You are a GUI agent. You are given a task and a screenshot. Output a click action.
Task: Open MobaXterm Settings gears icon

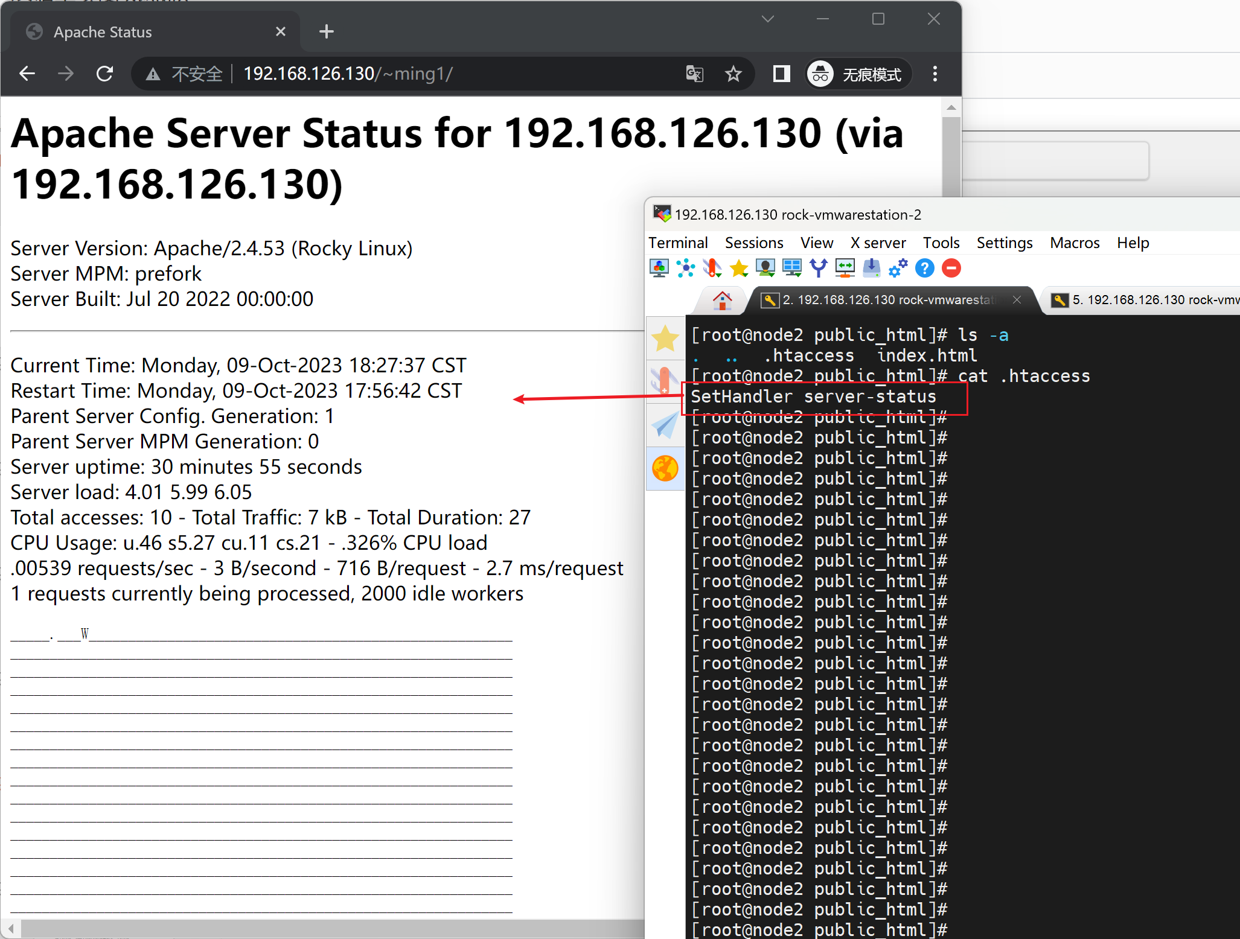click(898, 268)
